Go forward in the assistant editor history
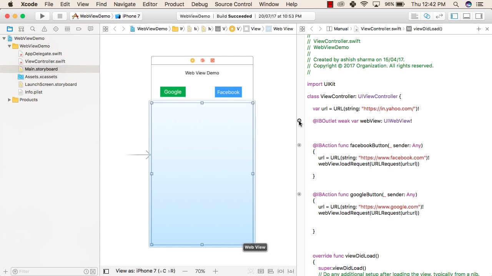492x276 pixels. click(320, 29)
